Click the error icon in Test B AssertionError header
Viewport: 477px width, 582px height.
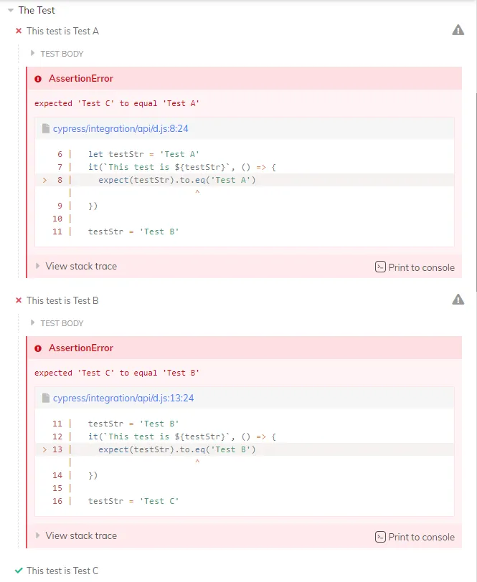tap(38, 348)
